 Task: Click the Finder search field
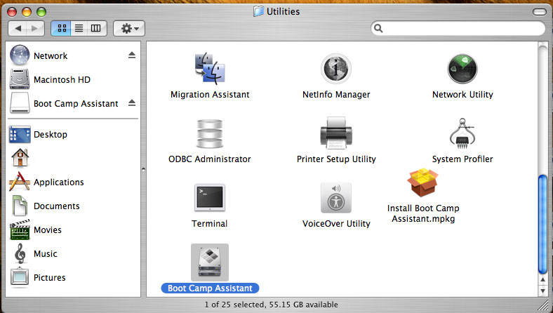point(458,28)
